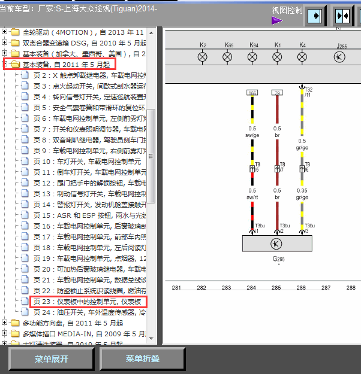This screenshot has width=361, height=374.
Task: Open 页 3: 点火起动开关
Action: [90, 86]
